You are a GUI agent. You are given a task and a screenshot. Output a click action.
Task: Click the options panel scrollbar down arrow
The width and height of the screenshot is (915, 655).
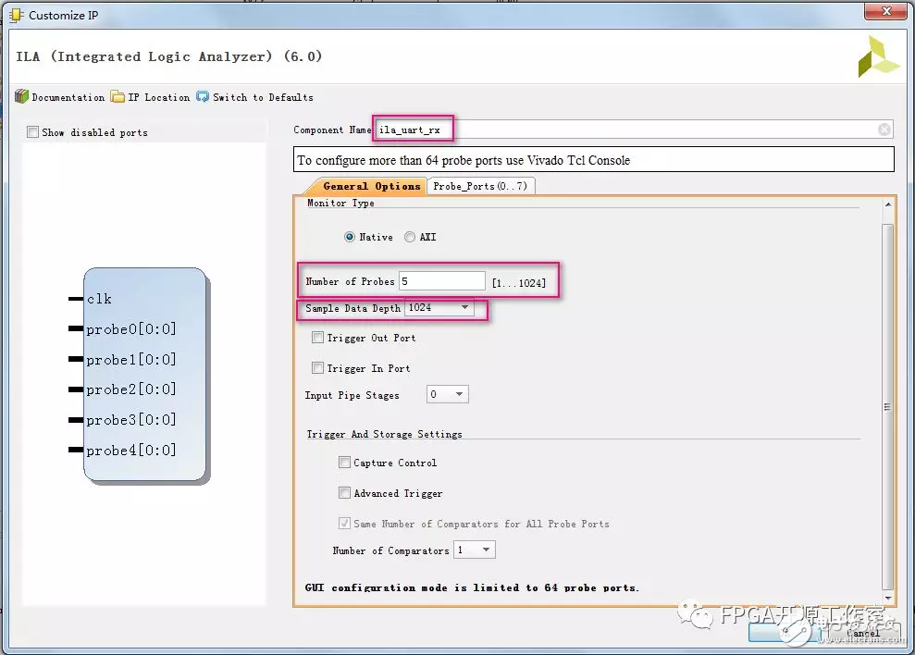tap(887, 599)
